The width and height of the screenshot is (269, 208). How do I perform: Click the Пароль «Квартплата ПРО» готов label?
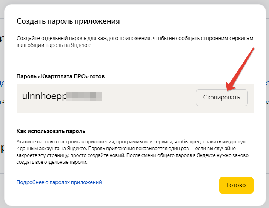point(61,76)
